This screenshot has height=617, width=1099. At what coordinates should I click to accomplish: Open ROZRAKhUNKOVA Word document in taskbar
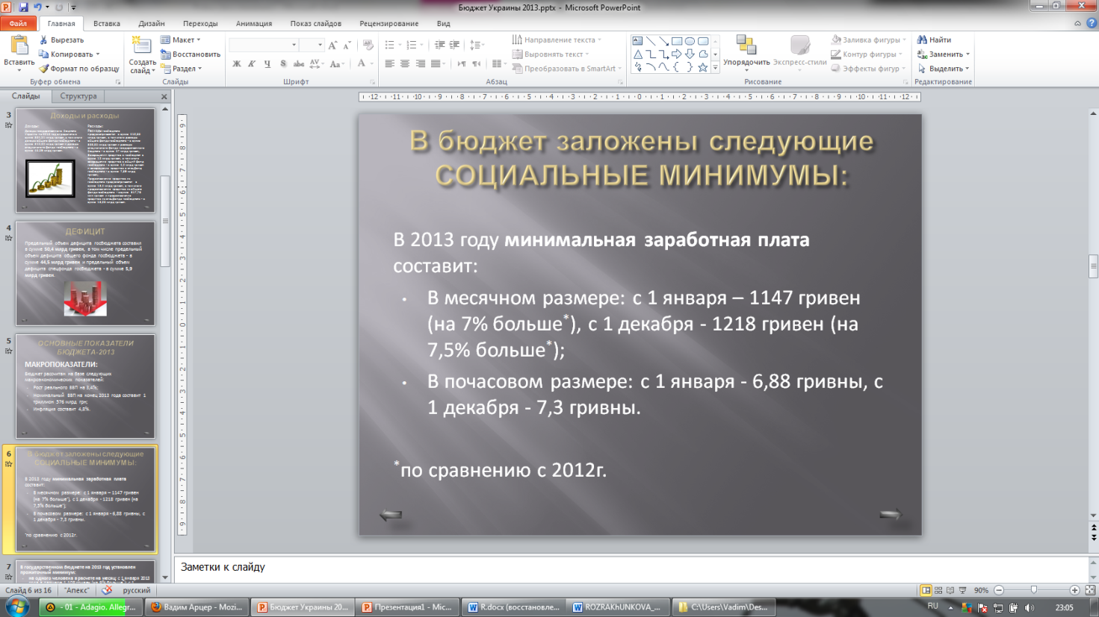click(617, 607)
